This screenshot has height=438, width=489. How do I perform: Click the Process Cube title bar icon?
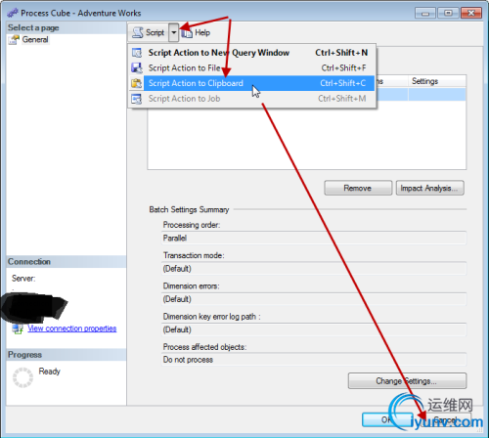13,13
